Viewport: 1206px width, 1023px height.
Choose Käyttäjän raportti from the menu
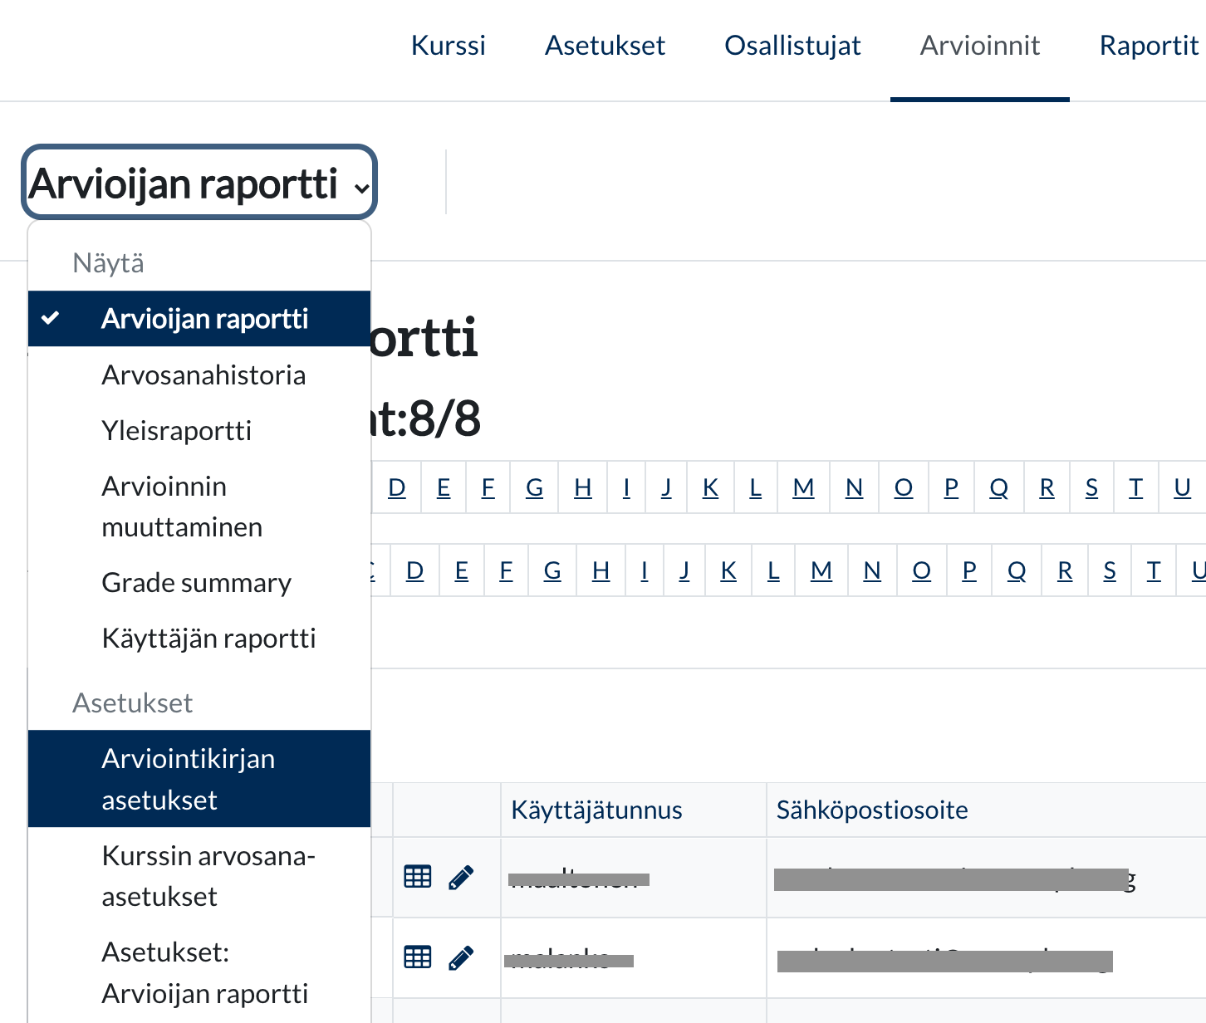point(208,639)
